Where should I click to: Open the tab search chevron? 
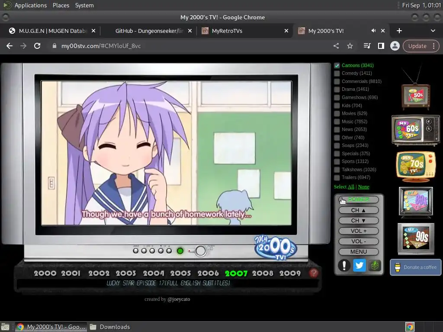tap(433, 31)
